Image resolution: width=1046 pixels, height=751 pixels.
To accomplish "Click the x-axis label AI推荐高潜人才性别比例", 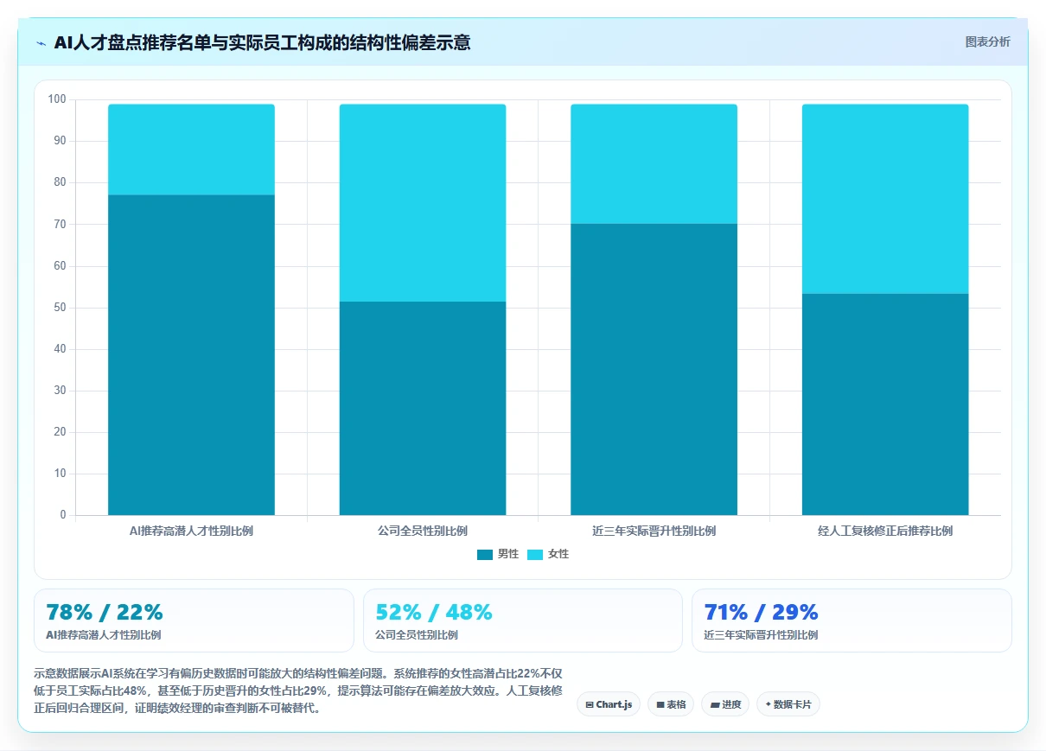I will click(x=191, y=531).
